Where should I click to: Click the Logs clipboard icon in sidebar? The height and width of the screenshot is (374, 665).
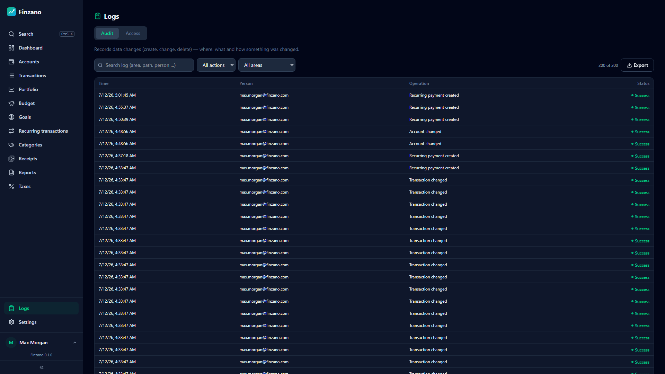pyautogui.click(x=11, y=308)
